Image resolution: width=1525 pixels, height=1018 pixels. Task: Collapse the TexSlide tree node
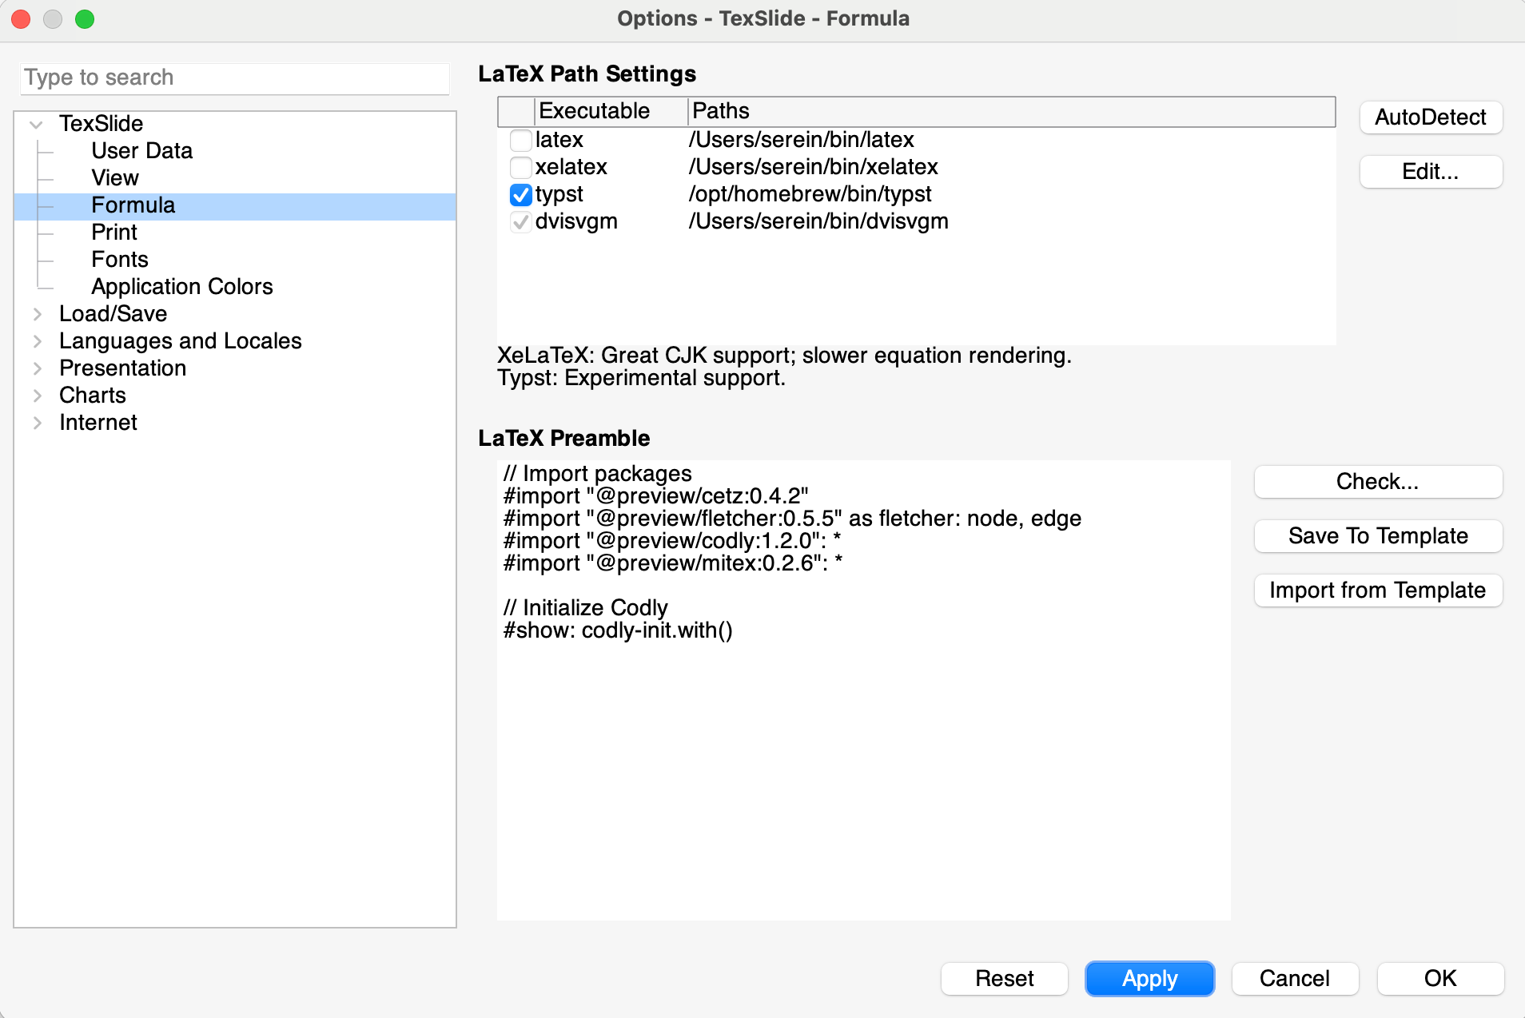click(36, 125)
